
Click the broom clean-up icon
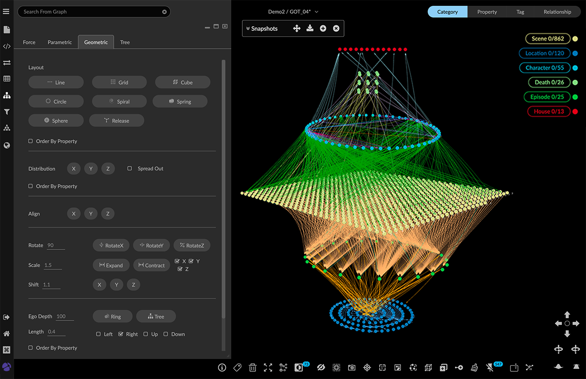click(x=474, y=367)
